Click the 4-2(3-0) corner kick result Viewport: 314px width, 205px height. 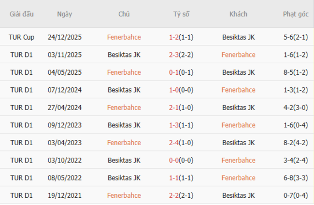point(296,108)
